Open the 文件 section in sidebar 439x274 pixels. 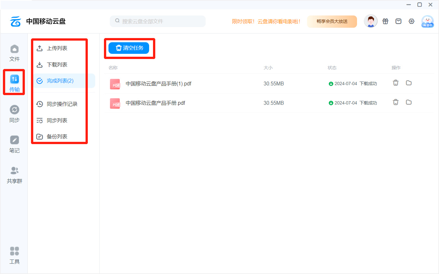pyautogui.click(x=15, y=53)
